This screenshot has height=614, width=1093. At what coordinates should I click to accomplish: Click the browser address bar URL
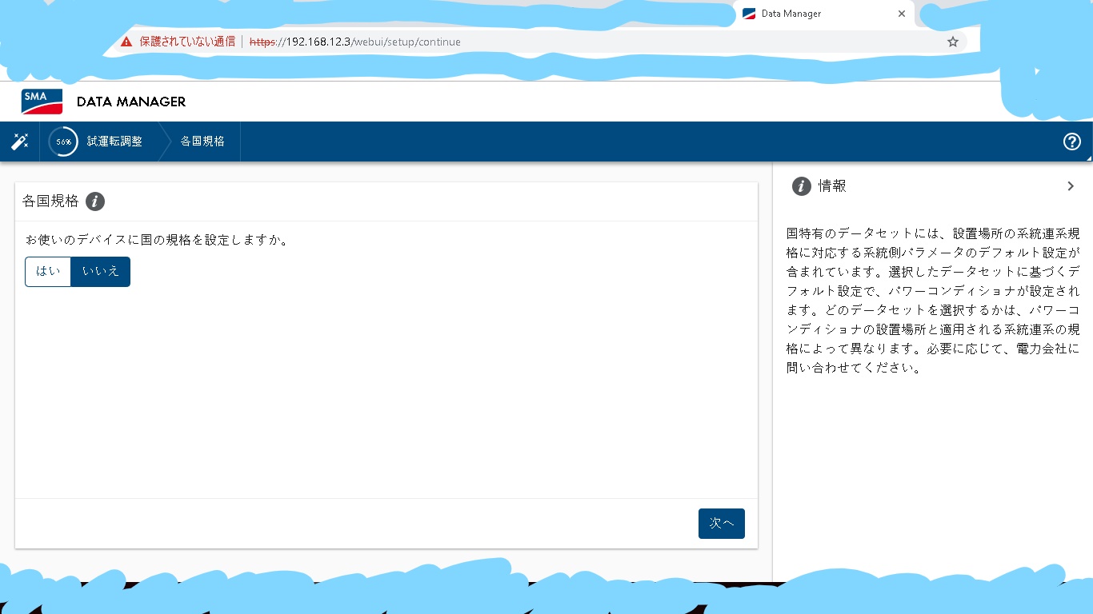pos(355,42)
